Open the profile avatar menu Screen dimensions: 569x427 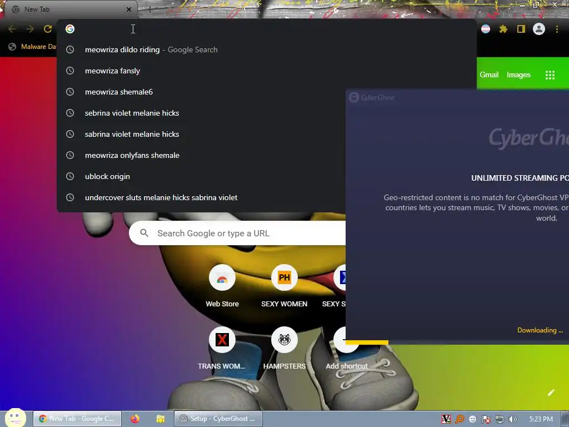(x=539, y=29)
